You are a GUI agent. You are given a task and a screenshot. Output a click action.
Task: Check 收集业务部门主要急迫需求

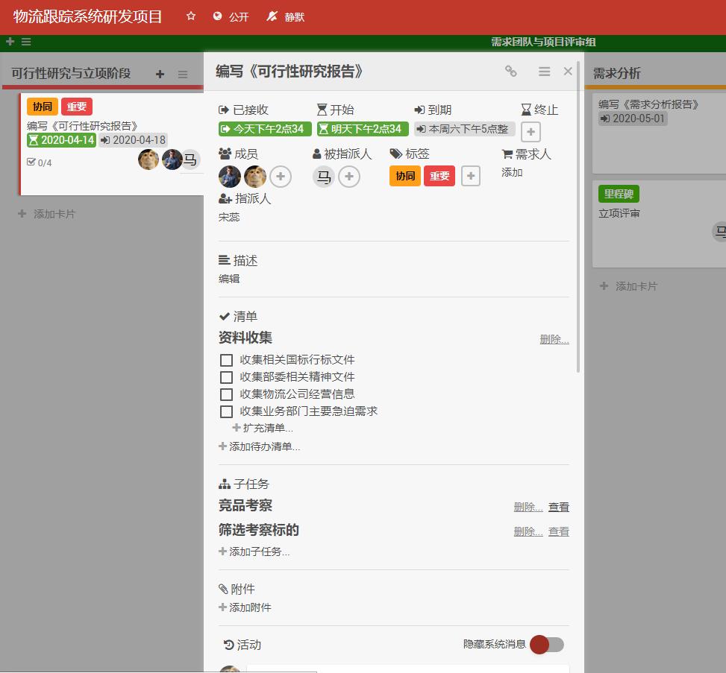tap(226, 411)
